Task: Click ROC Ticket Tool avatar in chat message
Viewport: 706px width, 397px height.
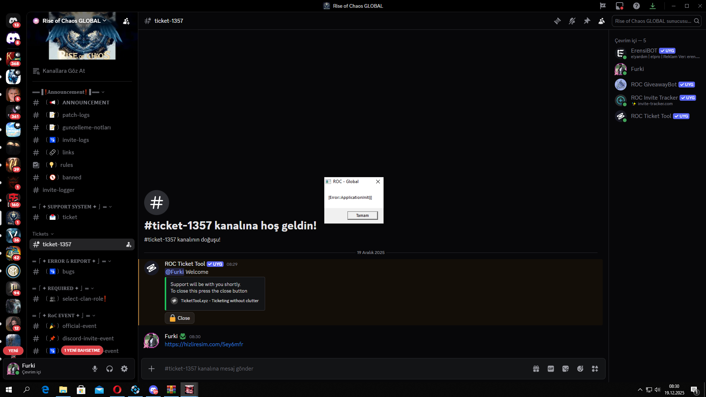Action: 151,268
